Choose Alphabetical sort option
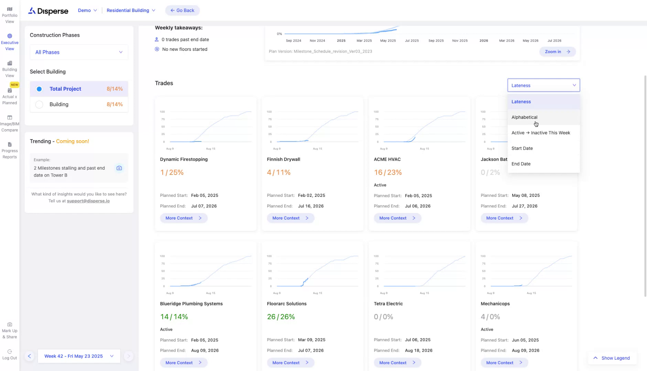This screenshot has width=647, height=371. tap(524, 117)
